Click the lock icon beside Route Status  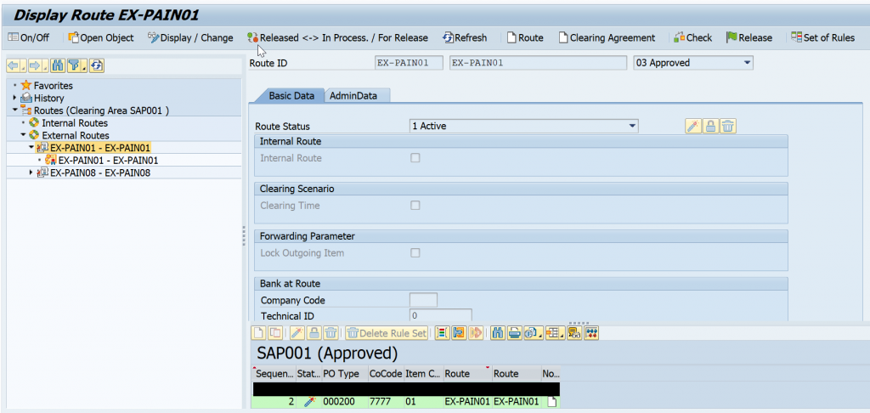click(x=710, y=126)
